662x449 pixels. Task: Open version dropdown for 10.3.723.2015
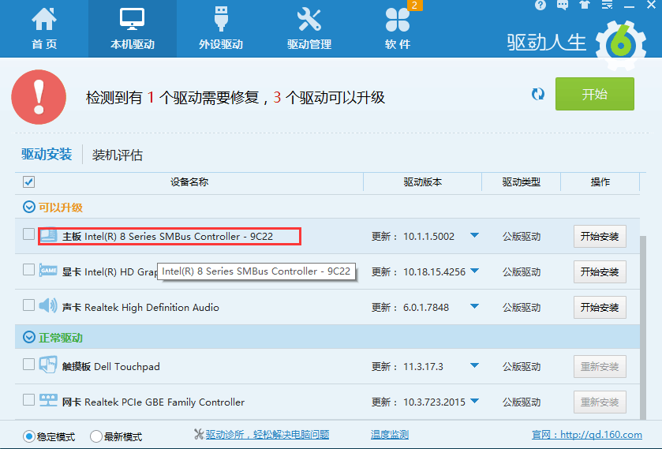tap(474, 401)
